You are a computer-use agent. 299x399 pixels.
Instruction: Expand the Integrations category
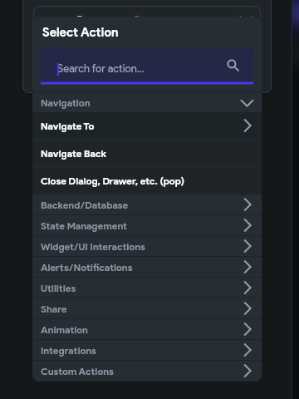(147, 351)
